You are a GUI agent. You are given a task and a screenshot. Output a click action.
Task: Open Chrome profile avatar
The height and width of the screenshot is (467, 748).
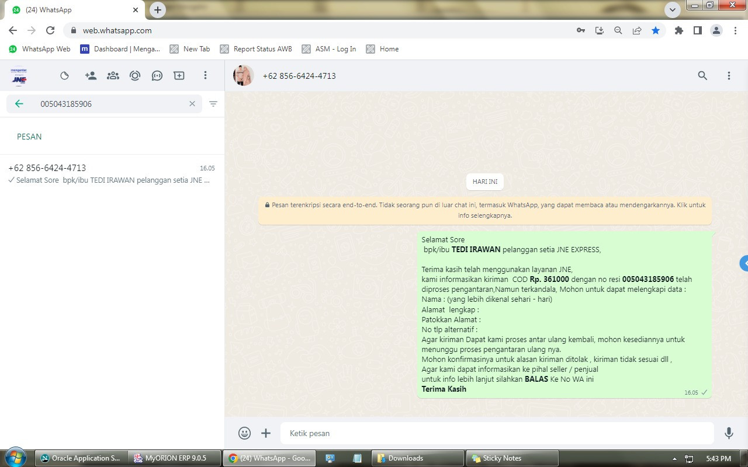716,30
